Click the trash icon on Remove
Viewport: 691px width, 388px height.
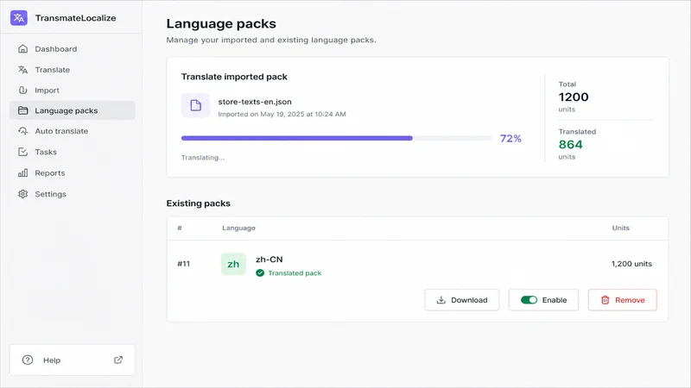[x=605, y=300]
